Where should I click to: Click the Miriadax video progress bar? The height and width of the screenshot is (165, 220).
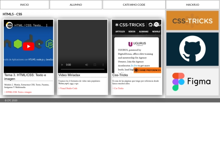tap(82, 69)
